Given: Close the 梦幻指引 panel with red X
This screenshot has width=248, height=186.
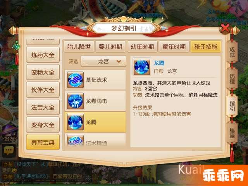Looking at the screenshot, I should (225, 28).
